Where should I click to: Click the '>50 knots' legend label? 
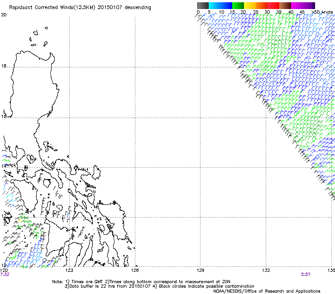pos(322,12)
